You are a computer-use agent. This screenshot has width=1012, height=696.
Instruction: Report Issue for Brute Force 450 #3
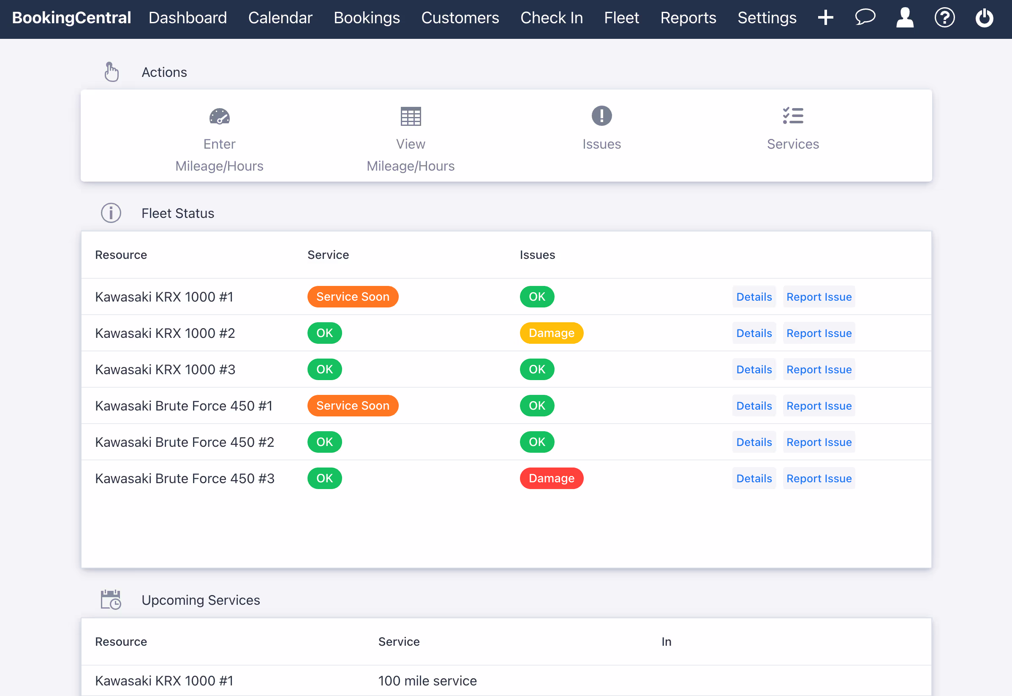pos(819,478)
